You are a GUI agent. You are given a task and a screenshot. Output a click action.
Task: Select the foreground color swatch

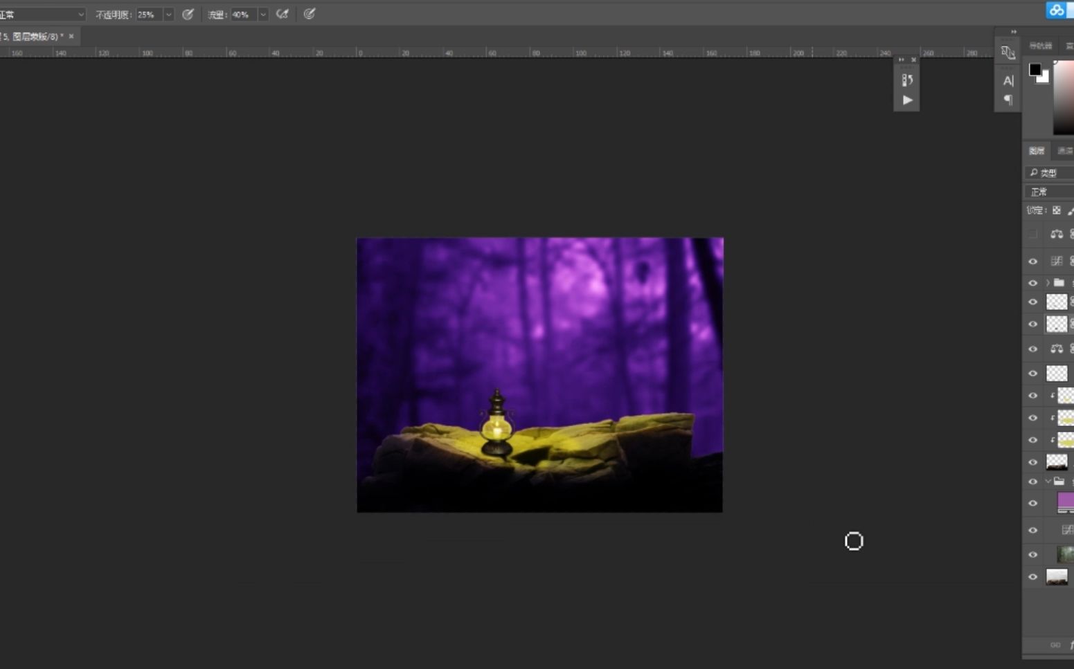[1035, 69]
